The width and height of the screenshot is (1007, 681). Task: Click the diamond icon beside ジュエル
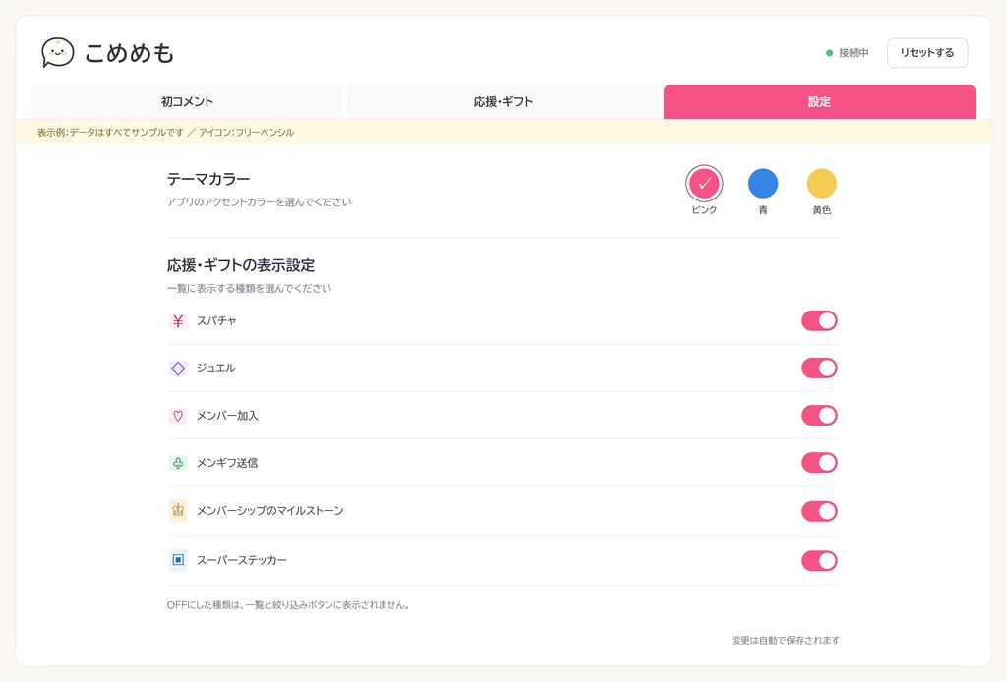178,369
